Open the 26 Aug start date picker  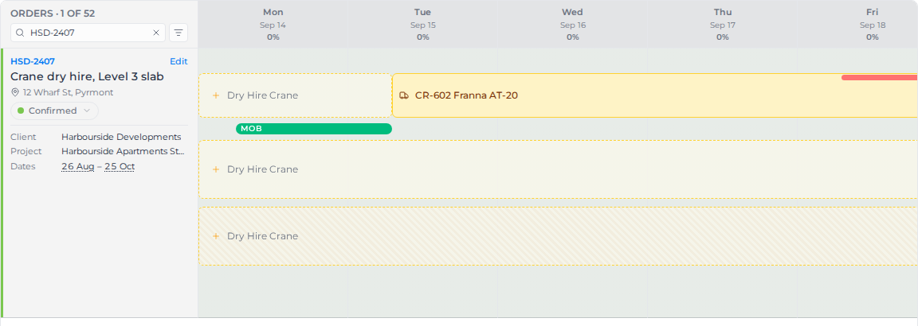[78, 166]
